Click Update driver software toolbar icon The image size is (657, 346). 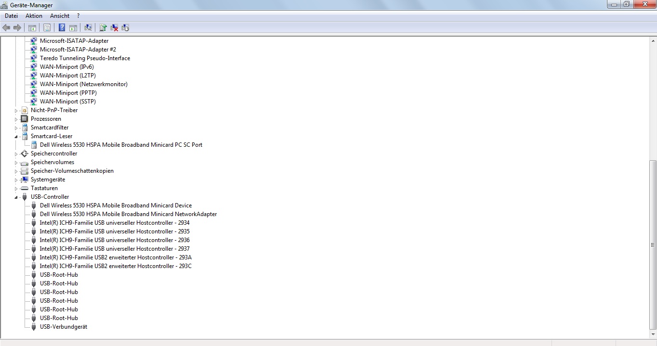[x=103, y=27]
